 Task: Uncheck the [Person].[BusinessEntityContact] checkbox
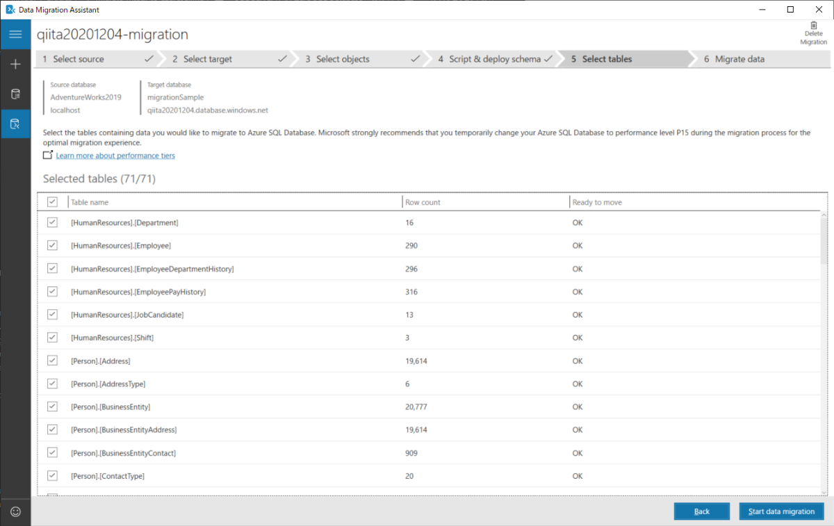pyautogui.click(x=52, y=452)
